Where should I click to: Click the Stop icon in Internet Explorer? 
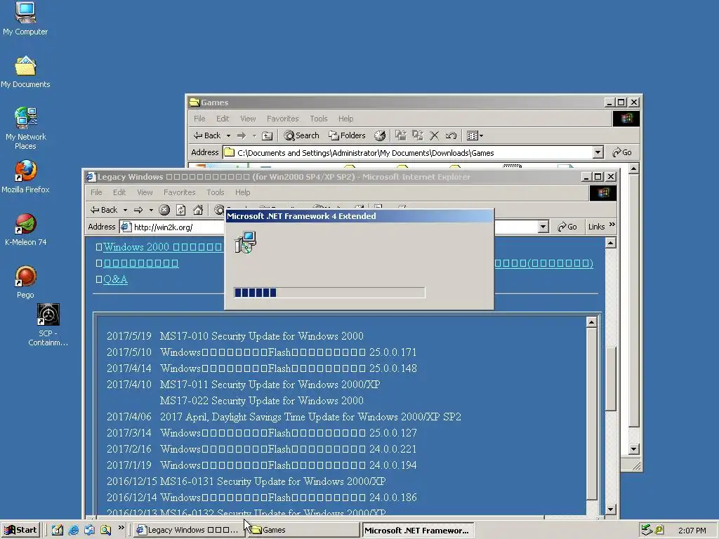(164, 210)
